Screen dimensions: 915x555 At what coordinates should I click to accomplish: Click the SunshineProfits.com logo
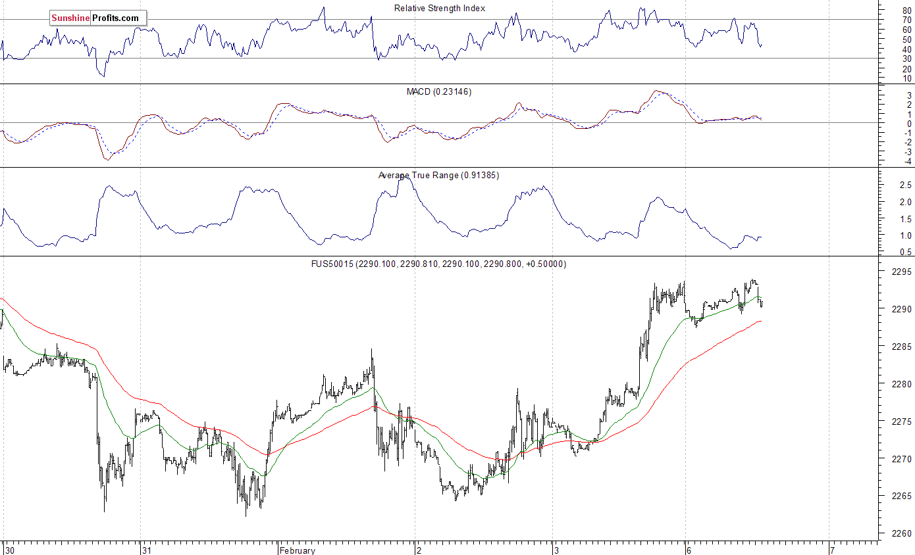coord(97,18)
